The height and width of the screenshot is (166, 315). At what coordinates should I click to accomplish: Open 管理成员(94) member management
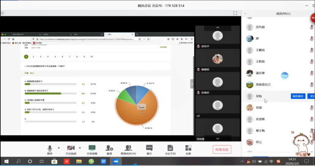128,148
